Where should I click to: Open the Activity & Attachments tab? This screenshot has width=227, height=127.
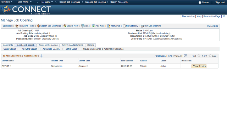[72, 45]
